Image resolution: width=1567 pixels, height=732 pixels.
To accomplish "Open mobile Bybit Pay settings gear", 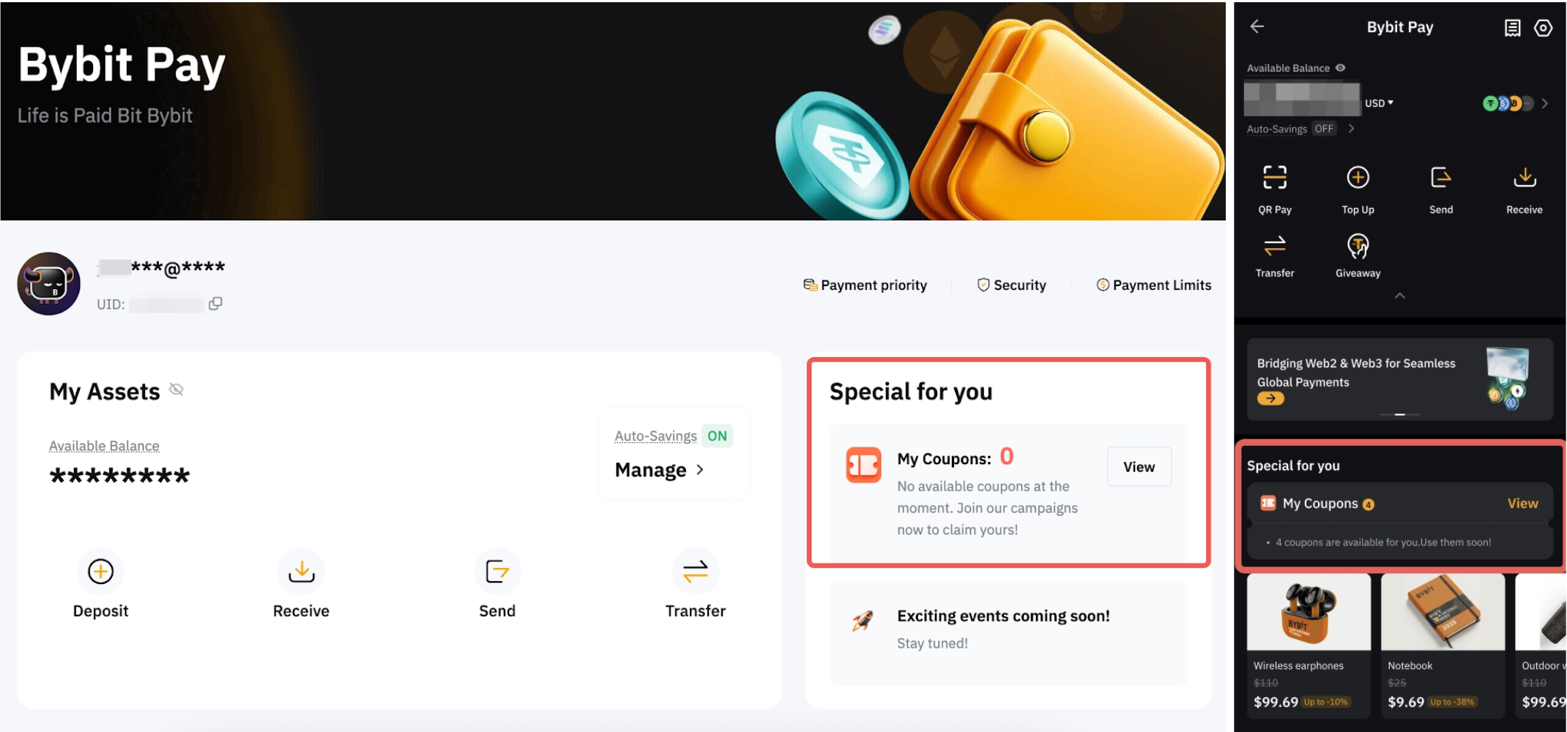I will click(1543, 28).
